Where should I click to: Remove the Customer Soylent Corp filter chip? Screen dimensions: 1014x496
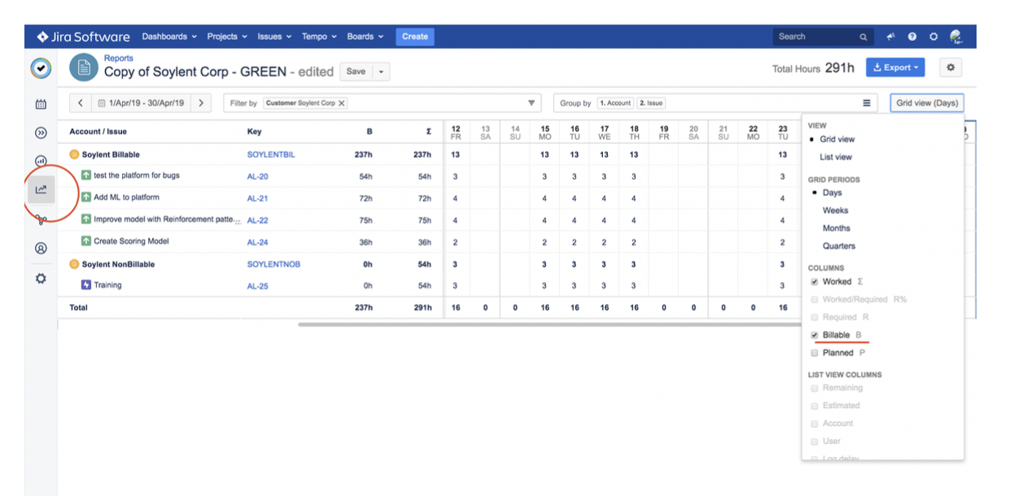[x=342, y=103]
